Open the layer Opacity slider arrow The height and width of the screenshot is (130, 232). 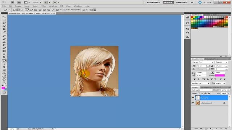coord(229,90)
